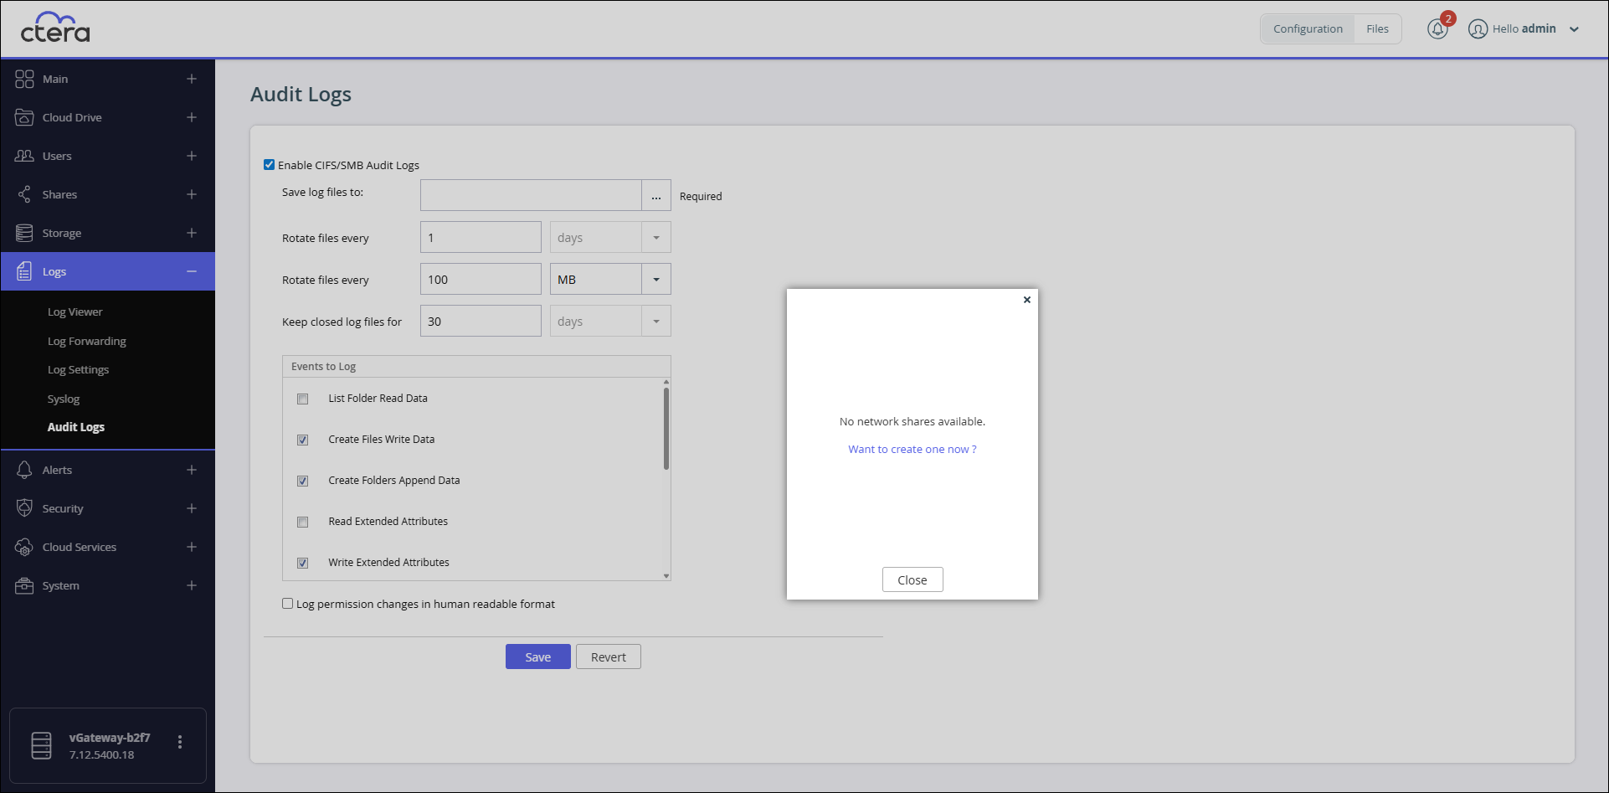Click the admin user avatar icon
1609x793 pixels.
1478,29
